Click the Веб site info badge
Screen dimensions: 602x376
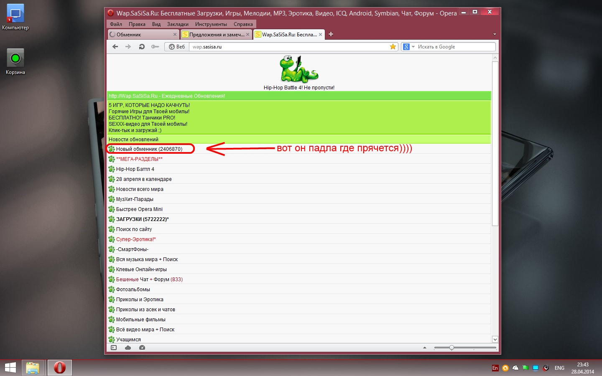[177, 47]
